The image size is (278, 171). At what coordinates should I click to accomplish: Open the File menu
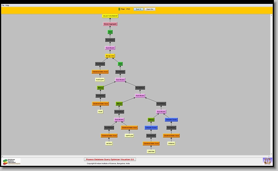pos(3,5)
